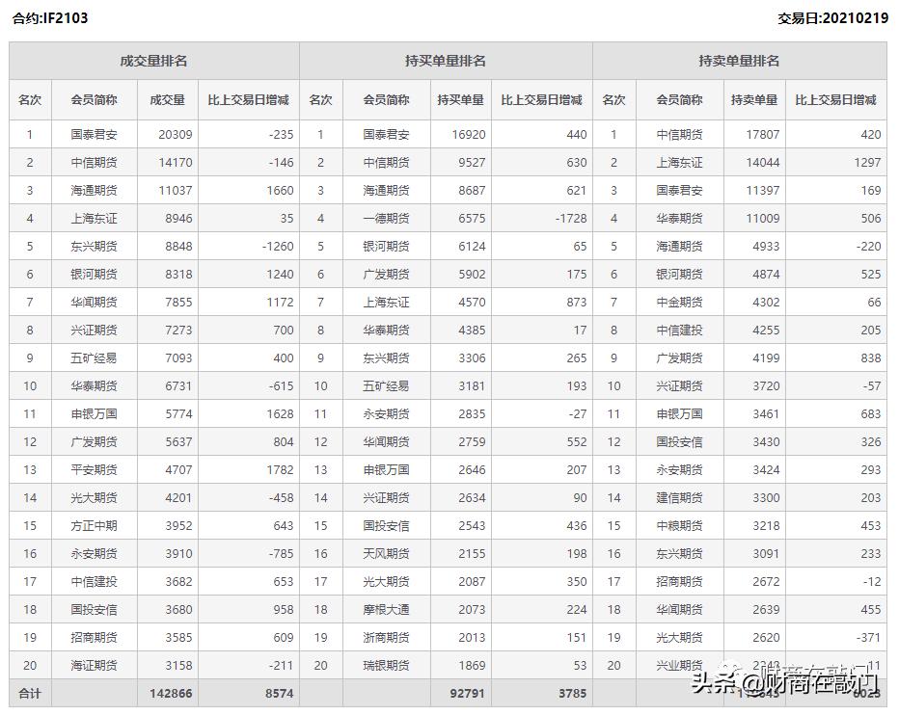Select 中信期货 in the sell-position ranking
899x715 pixels.
(x=679, y=135)
